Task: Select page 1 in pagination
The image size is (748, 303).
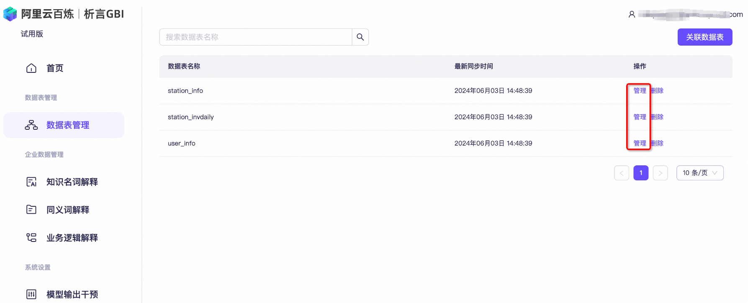Action: click(641, 173)
